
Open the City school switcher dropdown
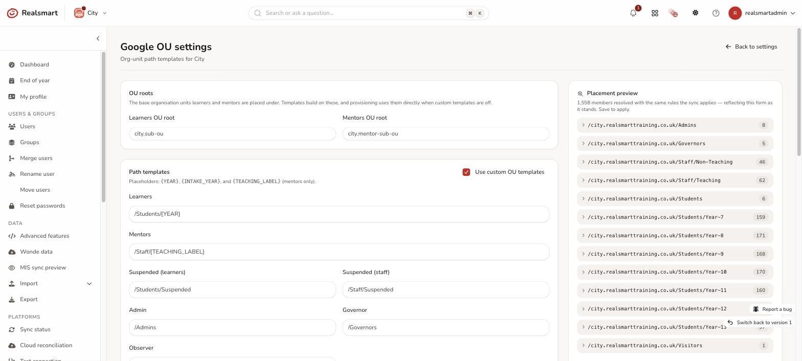click(91, 13)
